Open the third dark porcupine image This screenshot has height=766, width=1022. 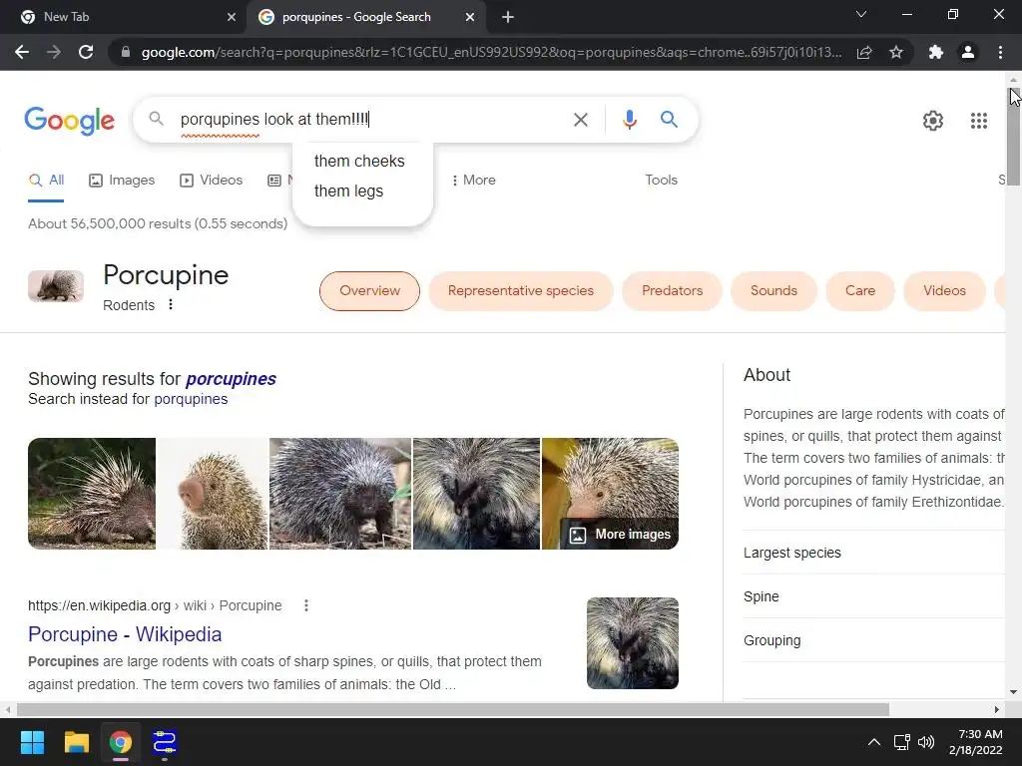click(340, 493)
